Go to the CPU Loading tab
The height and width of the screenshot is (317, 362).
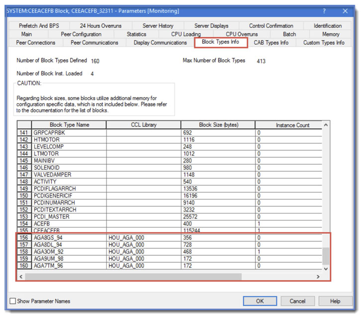(186, 34)
